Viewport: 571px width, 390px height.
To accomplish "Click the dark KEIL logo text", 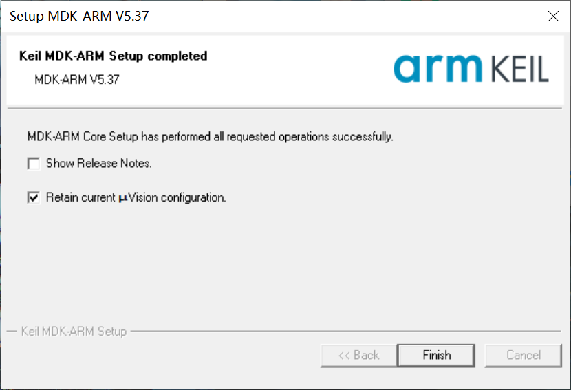I will tap(520, 70).
